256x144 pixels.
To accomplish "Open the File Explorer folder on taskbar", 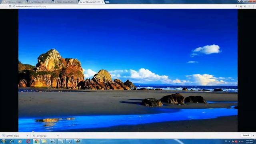I will [x=44, y=141].
